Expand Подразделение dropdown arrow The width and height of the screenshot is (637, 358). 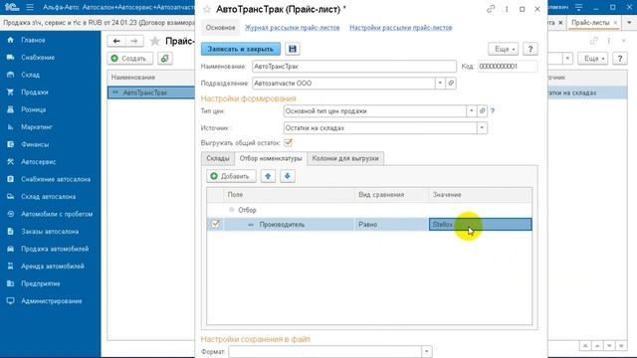(x=440, y=84)
